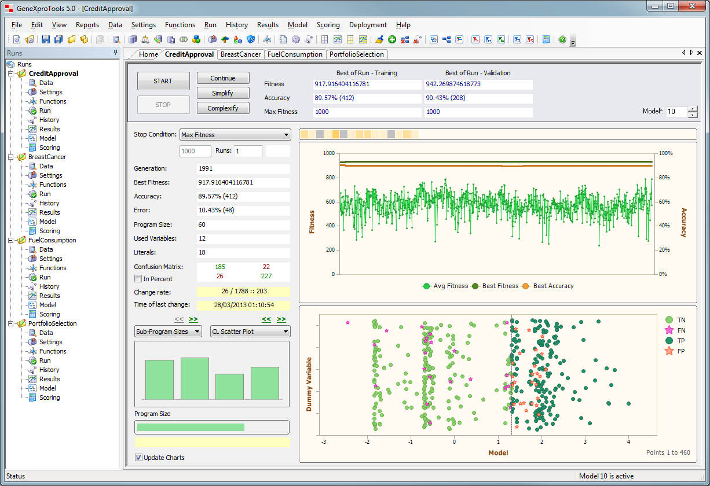Select Data under FuelConsumption in tree
The width and height of the screenshot is (710, 486).
[x=46, y=249]
